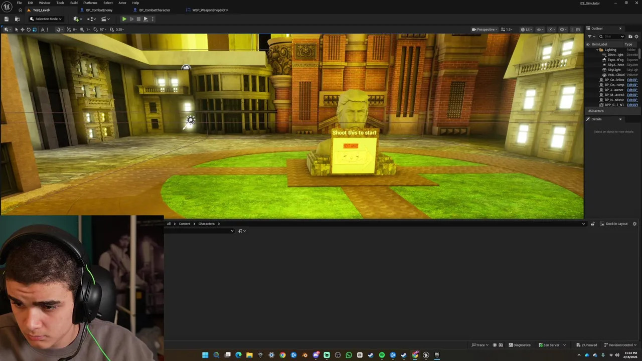
Task: Open the play options three-dot menu
Action: click(x=152, y=19)
